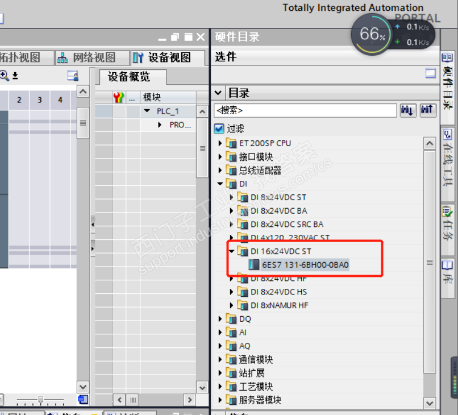This screenshot has height=415, width=458.
Task: Expand DI 8x24VDC HS folder
Action: [232, 292]
